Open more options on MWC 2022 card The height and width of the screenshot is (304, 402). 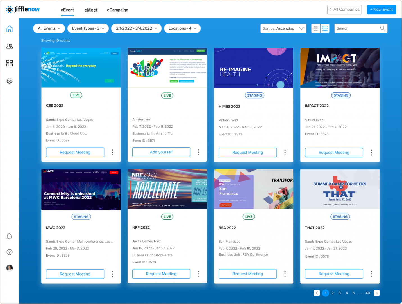pyautogui.click(x=112, y=274)
